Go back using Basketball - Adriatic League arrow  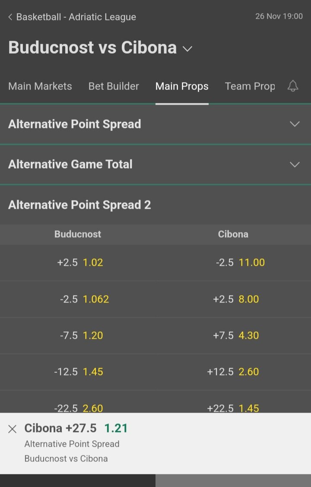10,17
